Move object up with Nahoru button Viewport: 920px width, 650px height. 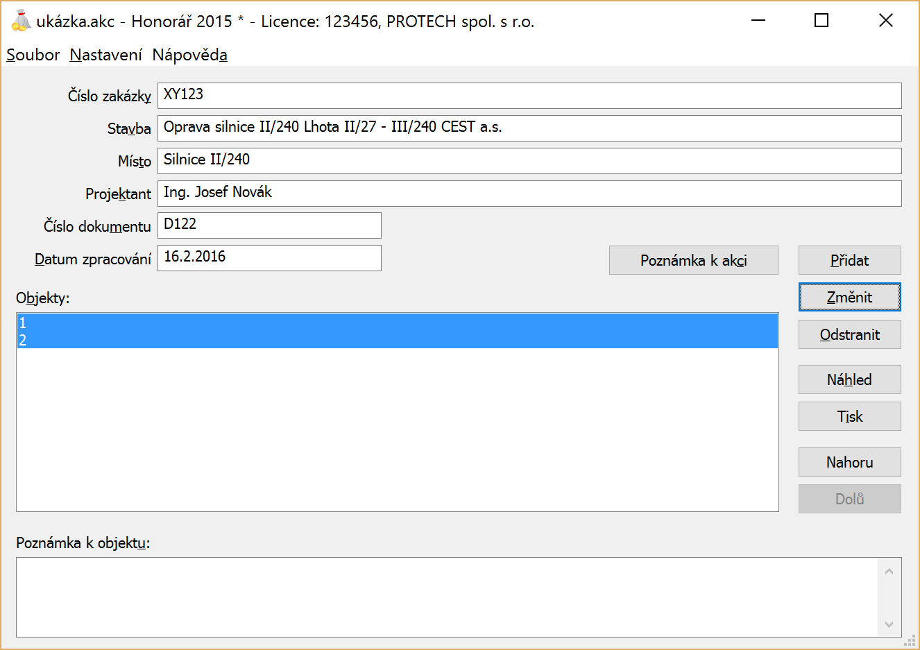tap(849, 463)
